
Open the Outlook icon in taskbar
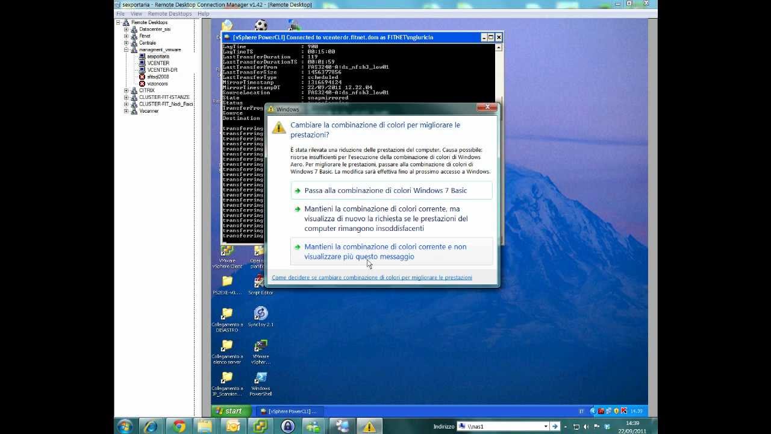point(233,426)
